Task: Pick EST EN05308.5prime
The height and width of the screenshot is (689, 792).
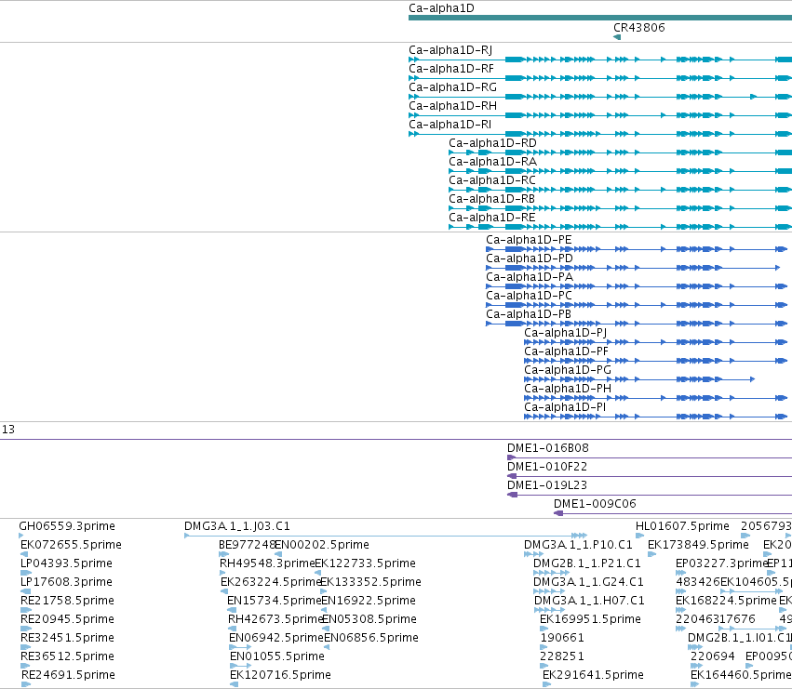Action: click(369, 619)
